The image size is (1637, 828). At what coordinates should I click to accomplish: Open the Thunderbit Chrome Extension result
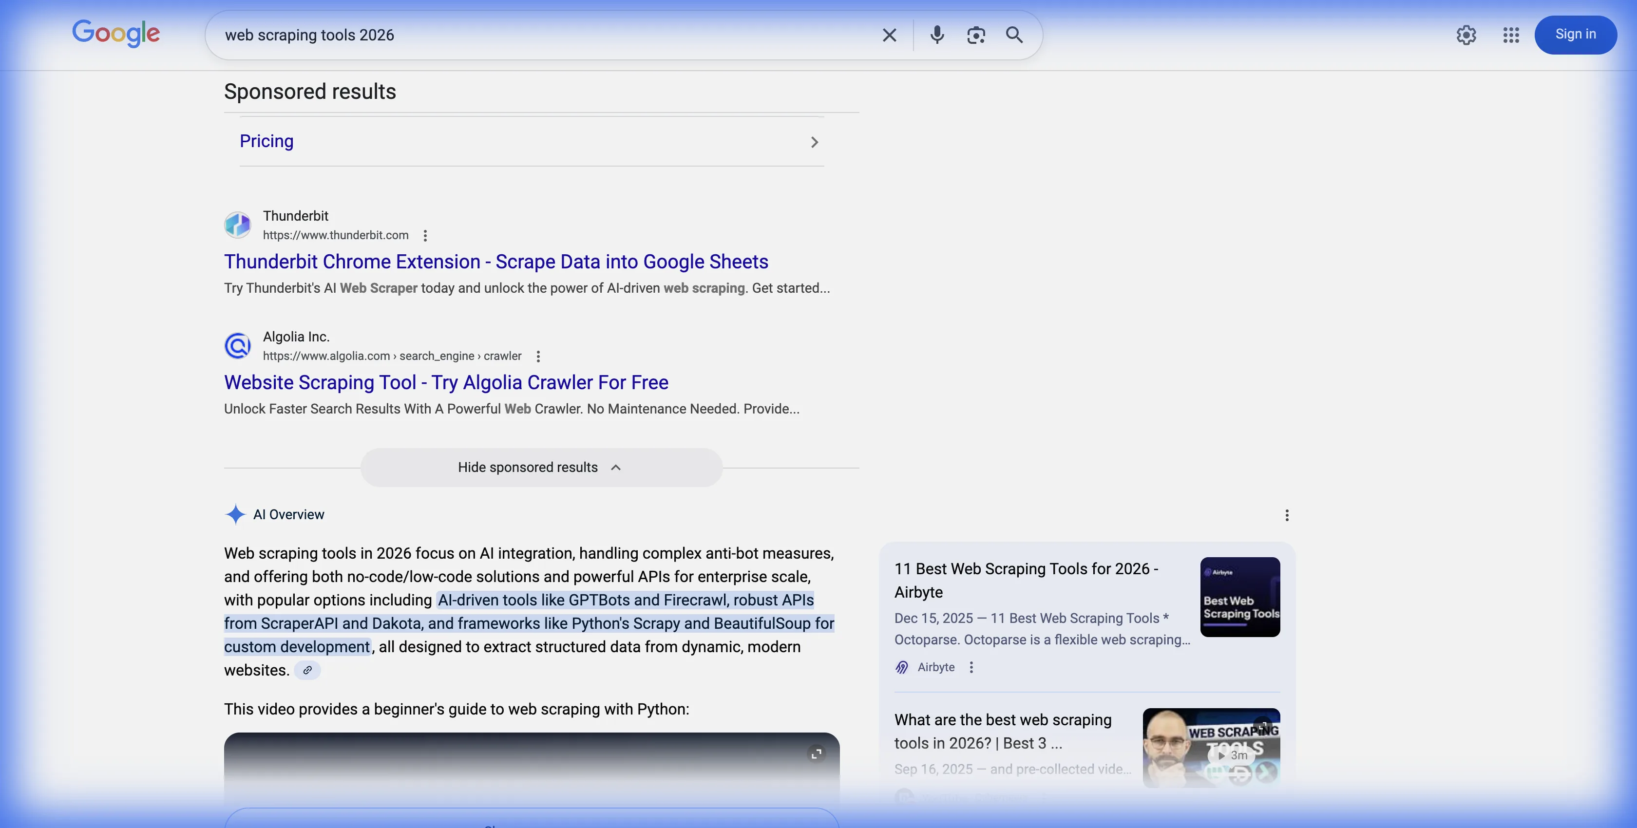495,261
